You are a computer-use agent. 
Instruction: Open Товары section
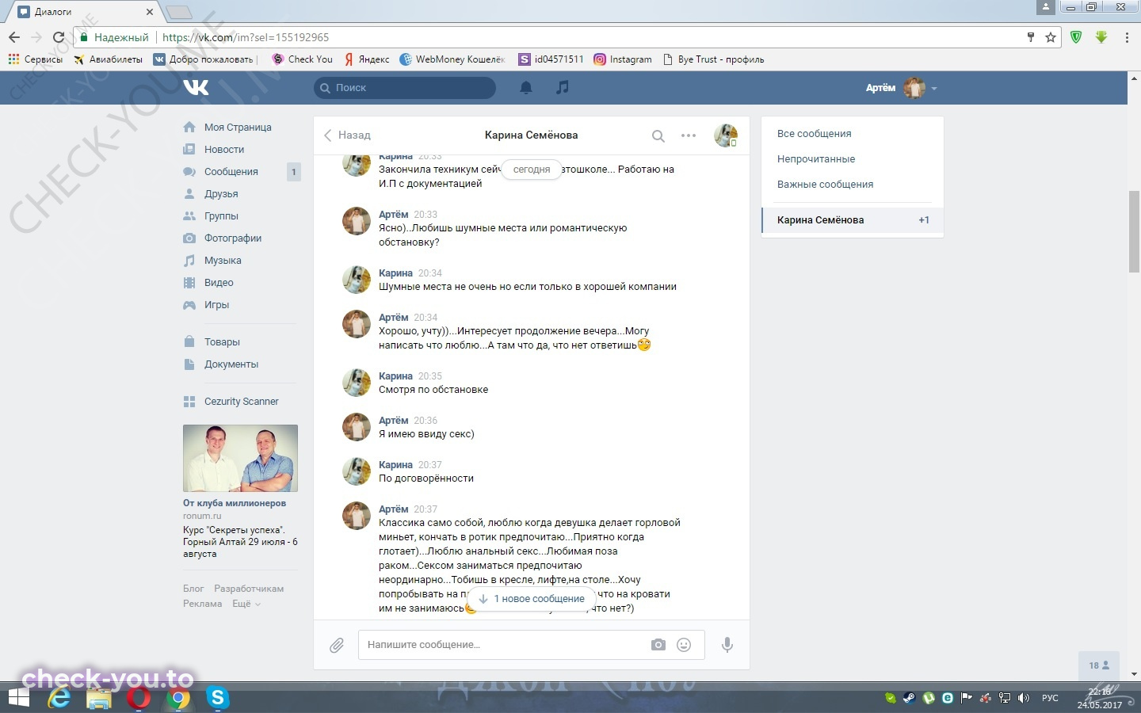(x=222, y=342)
